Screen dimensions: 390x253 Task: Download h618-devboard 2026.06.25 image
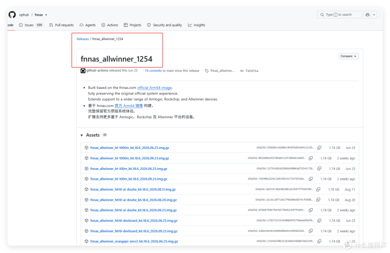pos(134,220)
